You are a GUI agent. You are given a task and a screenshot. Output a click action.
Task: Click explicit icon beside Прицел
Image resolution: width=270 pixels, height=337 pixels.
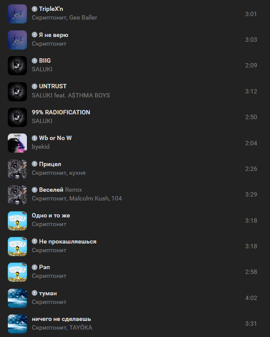35,164
